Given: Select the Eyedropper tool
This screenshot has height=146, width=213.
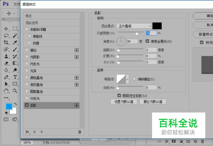Looking at the screenshot, I should 15,42.
